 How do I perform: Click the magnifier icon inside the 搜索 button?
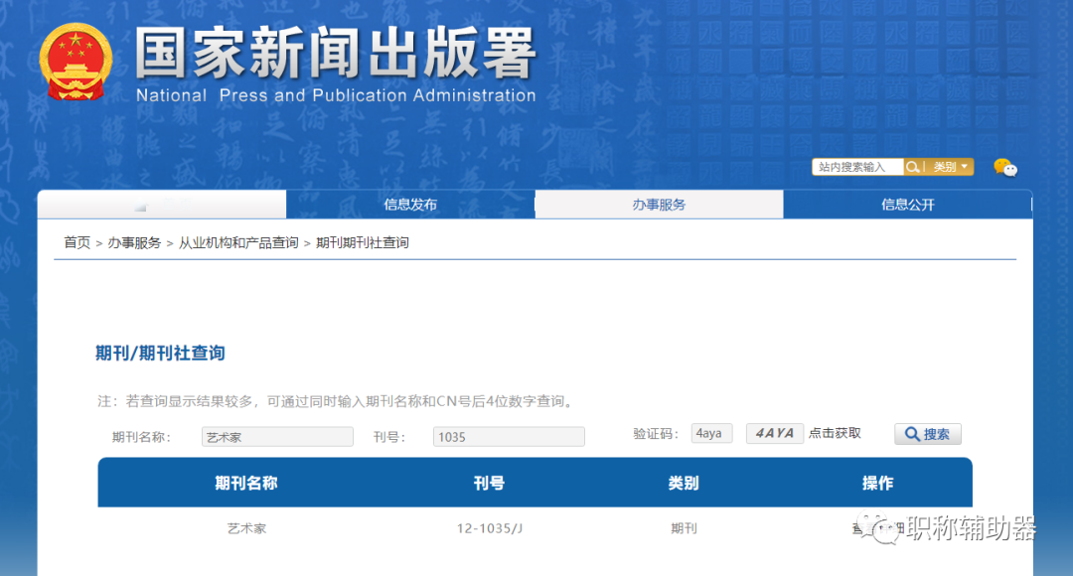(x=910, y=433)
